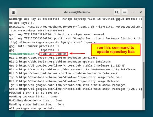The width and height of the screenshot is (153, 117).
Task: Click the download.docker.com URL line
Action: point(63,73)
